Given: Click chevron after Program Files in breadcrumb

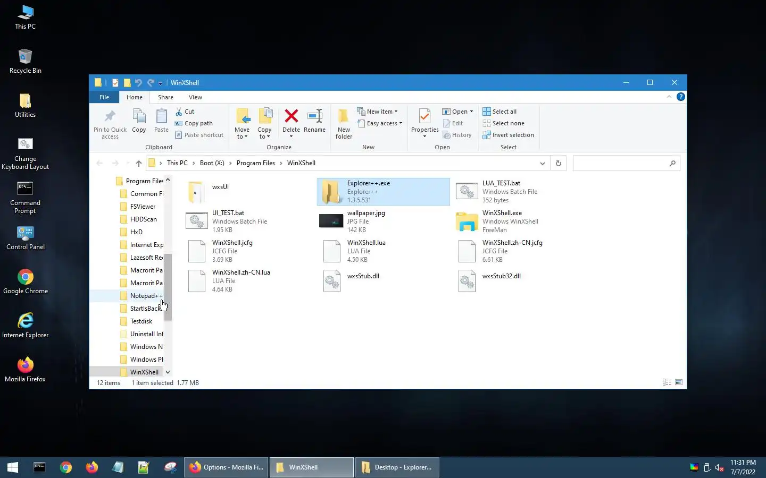Looking at the screenshot, I should click(281, 163).
